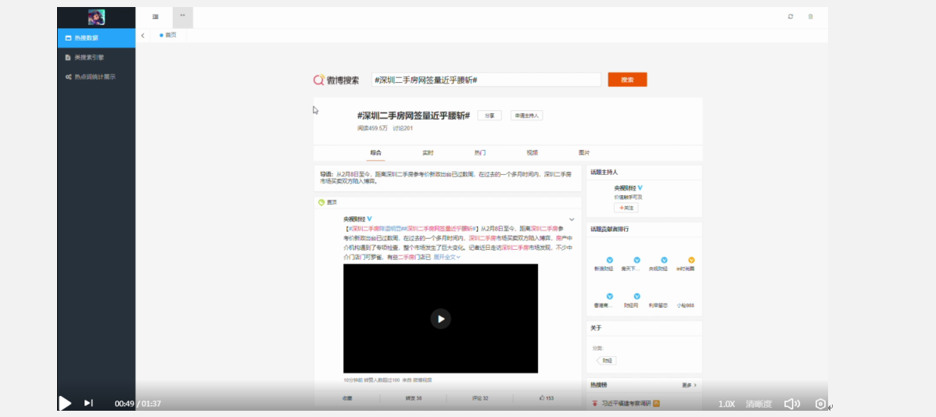Viewport: 936px width, 417px height.
Task: Click the topic title #深圳二手房网签量近乎腰斩#
Action: (x=414, y=115)
